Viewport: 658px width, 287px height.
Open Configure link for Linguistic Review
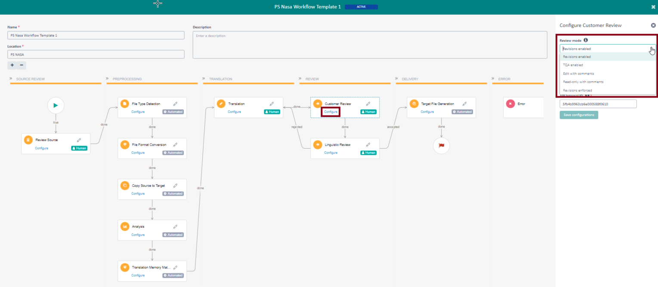point(331,153)
